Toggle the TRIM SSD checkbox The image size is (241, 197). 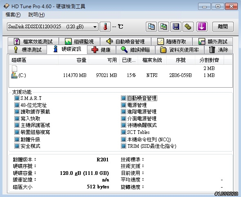coord(123,146)
